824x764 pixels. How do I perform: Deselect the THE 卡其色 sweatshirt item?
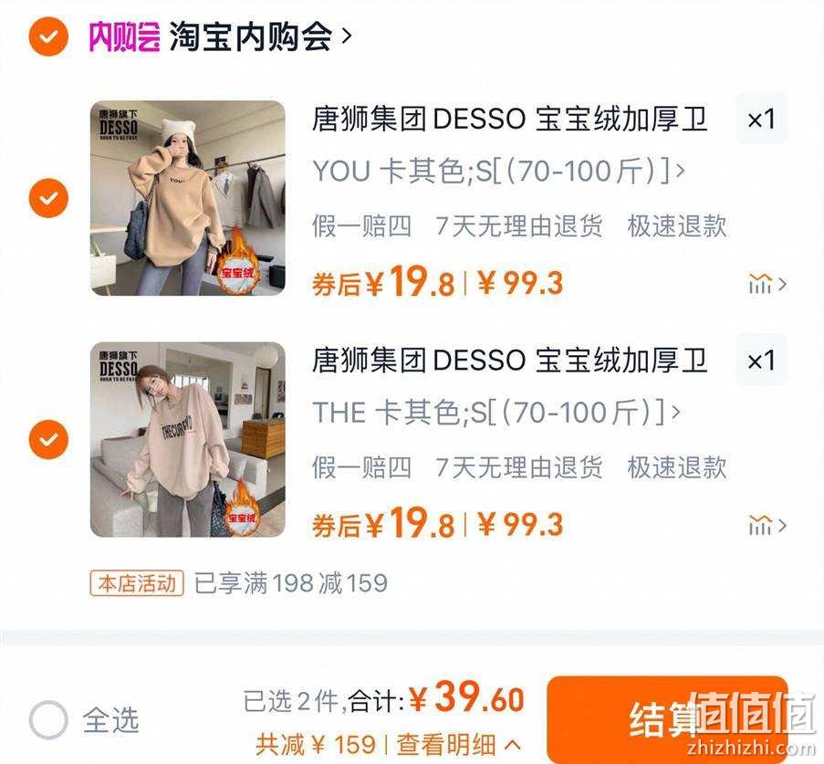click(x=48, y=440)
